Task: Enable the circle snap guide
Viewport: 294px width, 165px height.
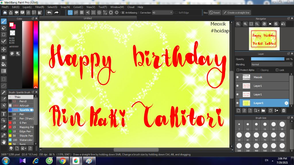Action: (99, 13)
